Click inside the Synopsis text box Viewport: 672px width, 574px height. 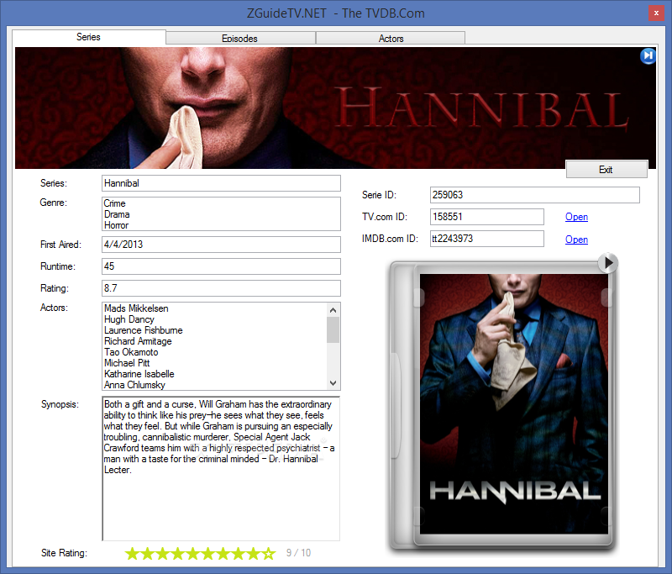(221, 469)
